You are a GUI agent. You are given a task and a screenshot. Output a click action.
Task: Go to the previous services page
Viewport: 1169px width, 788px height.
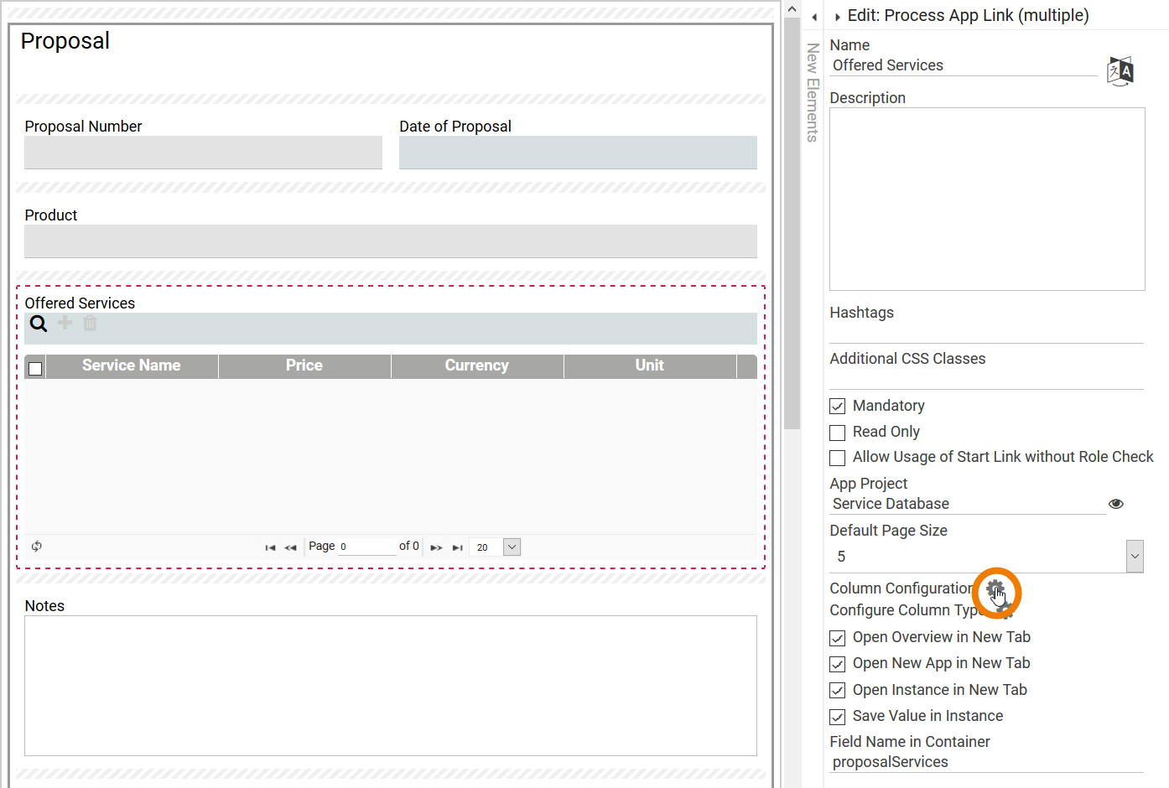click(x=290, y=547)
